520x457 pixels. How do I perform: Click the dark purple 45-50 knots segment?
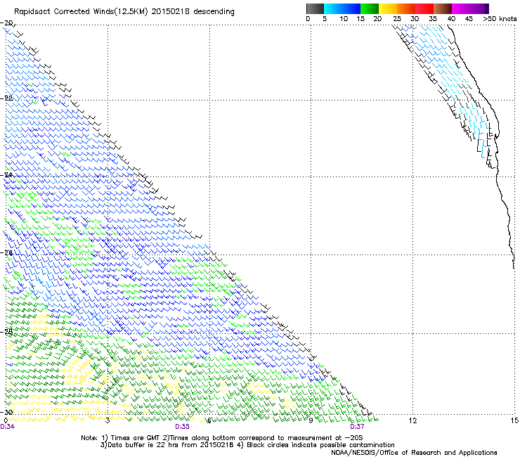tap(479, 8)
